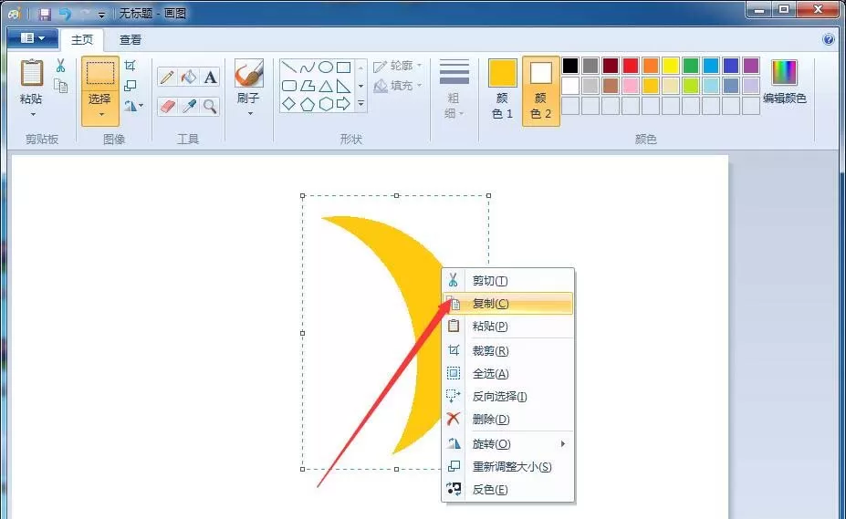Choose the Right triangle shape
Viewport: 846px width, 519px height.
[344, 86]
